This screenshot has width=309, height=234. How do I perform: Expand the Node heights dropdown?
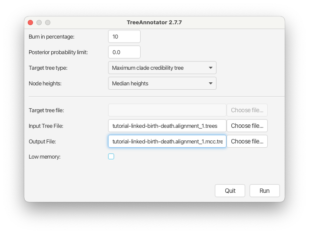tap(162, 83)
